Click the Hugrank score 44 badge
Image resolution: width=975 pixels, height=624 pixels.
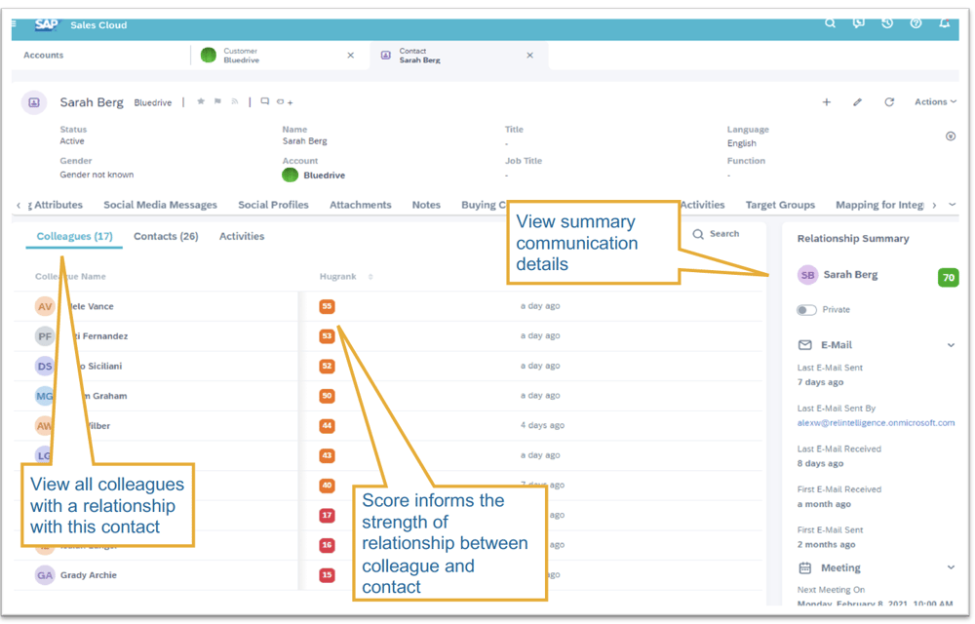coord(327,426)
